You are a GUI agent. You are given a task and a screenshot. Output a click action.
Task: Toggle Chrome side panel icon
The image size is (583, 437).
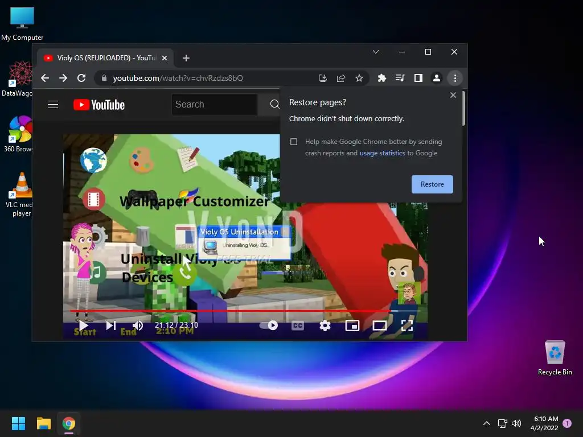(x=418, y=78)
